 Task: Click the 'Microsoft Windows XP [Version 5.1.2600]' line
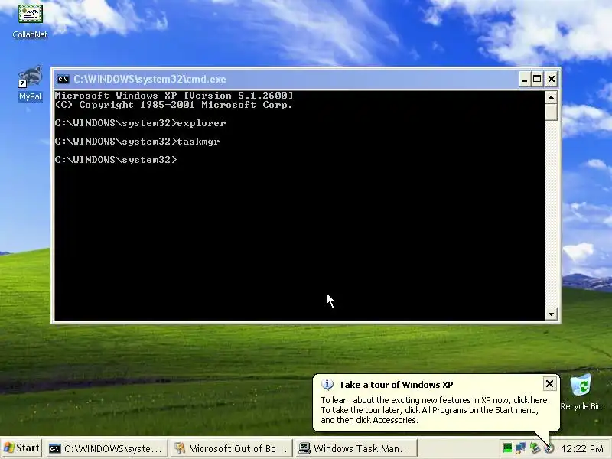174,95
